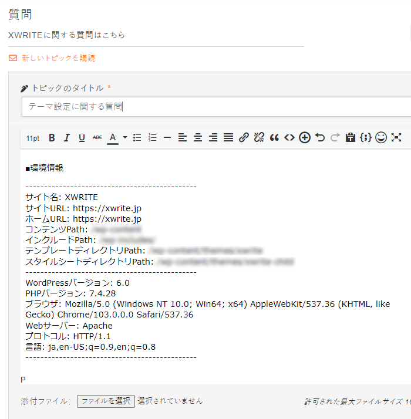Click the paste clipboard icon
411x419 pixels.
tap(351, 138)
